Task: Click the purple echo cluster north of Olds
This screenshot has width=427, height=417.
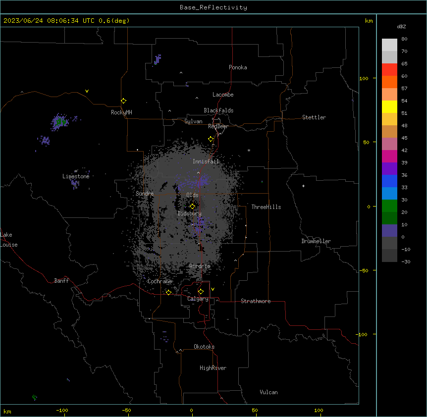Action: [x=194, y=182]
